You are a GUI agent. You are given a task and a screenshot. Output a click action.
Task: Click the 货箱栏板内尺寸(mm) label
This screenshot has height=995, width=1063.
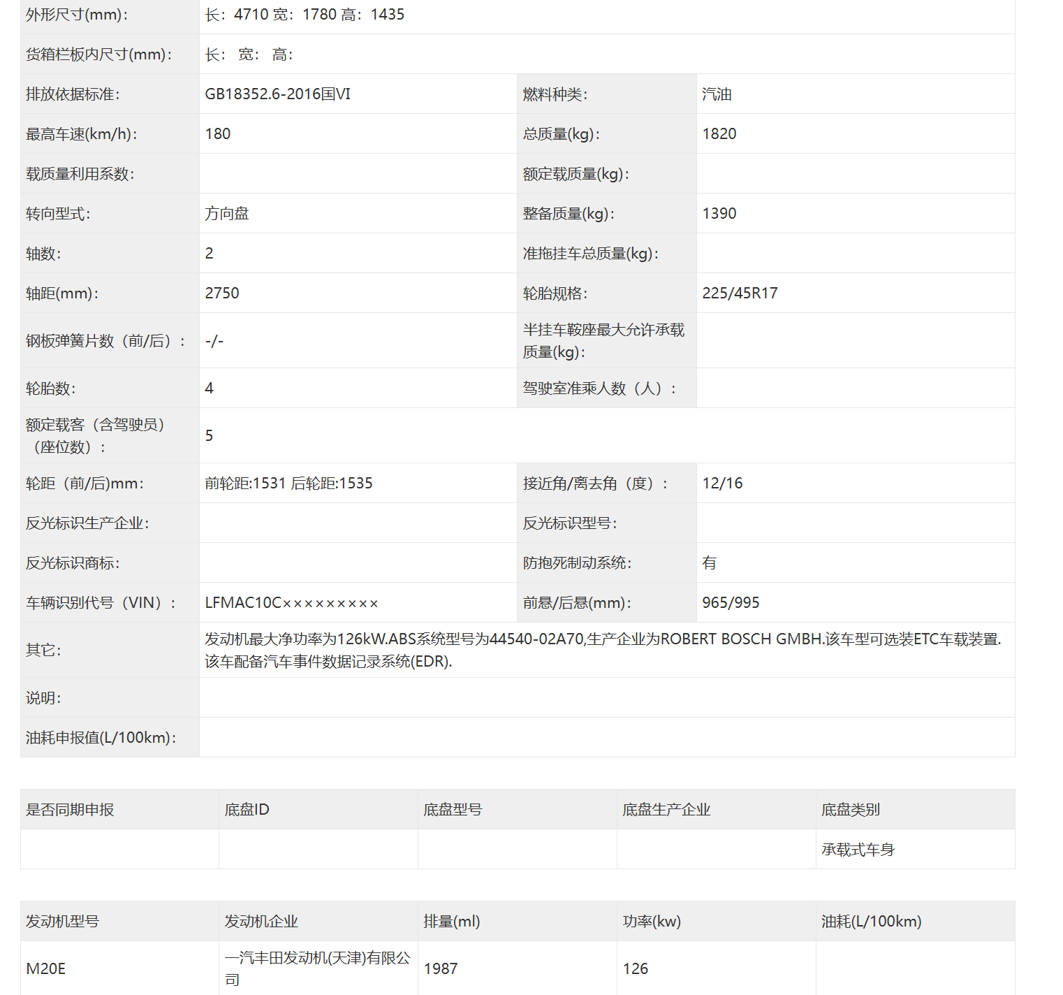pyautogui.click(x=99, y=54)
